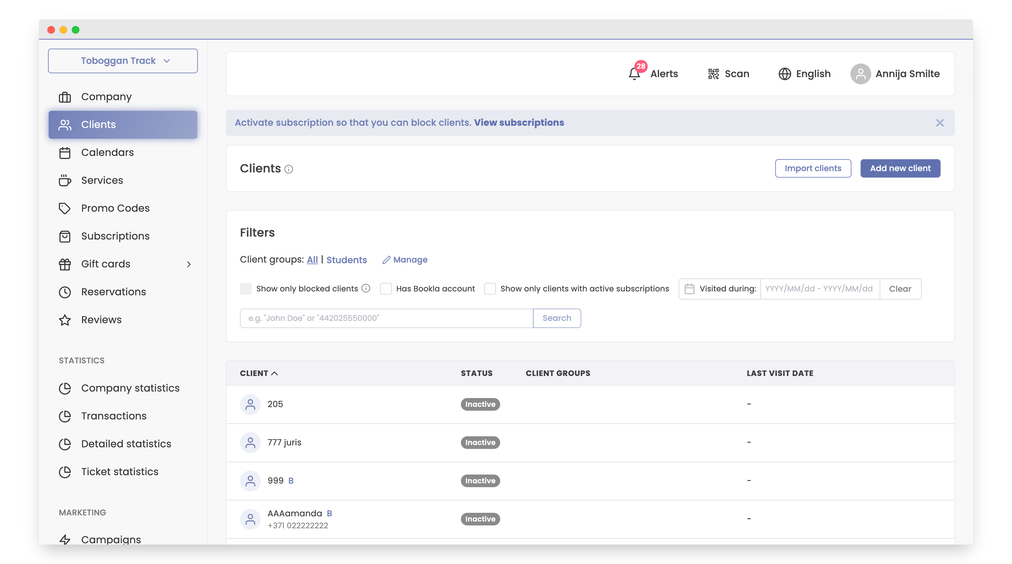Sort by the CLIENT column arrow

pos(275,373)
